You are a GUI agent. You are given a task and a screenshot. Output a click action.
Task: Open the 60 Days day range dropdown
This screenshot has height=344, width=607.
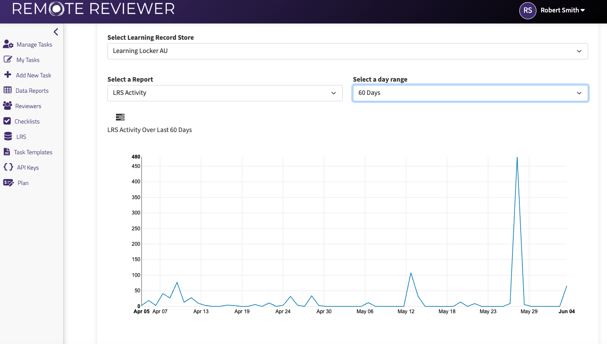pyautogui.click(x=470, y=93)
